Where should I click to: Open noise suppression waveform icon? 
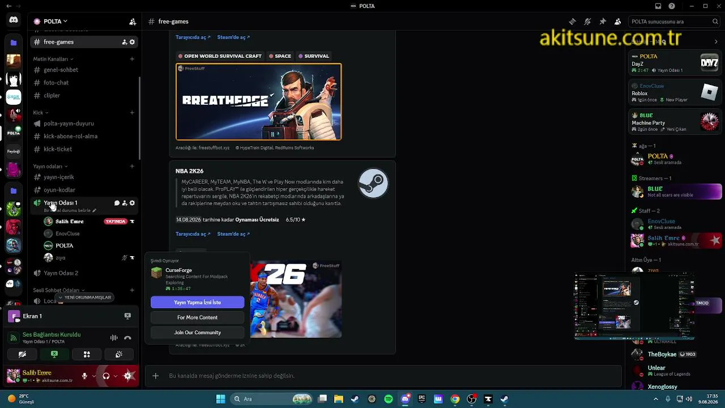pos(114,338)
